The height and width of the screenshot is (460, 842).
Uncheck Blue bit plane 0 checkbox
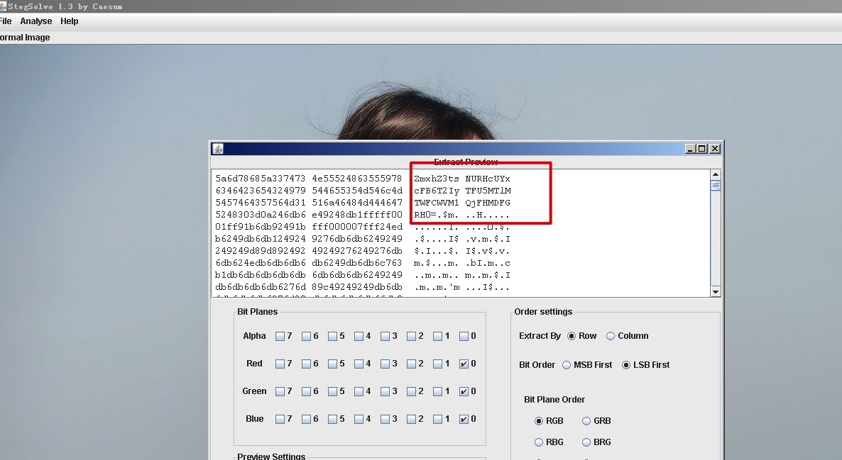[464, 420]
